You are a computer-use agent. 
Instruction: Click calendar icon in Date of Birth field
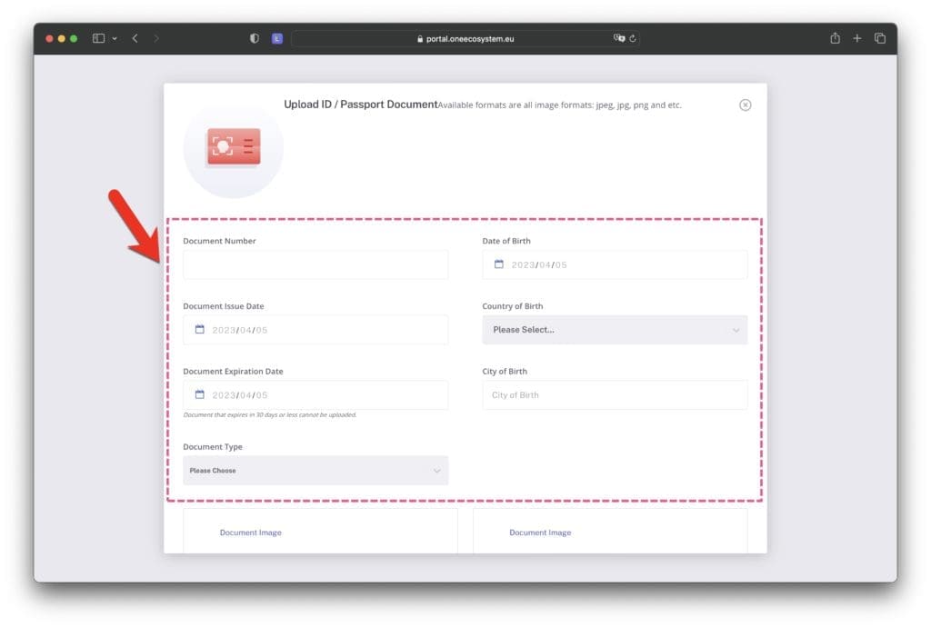point(498,264)
